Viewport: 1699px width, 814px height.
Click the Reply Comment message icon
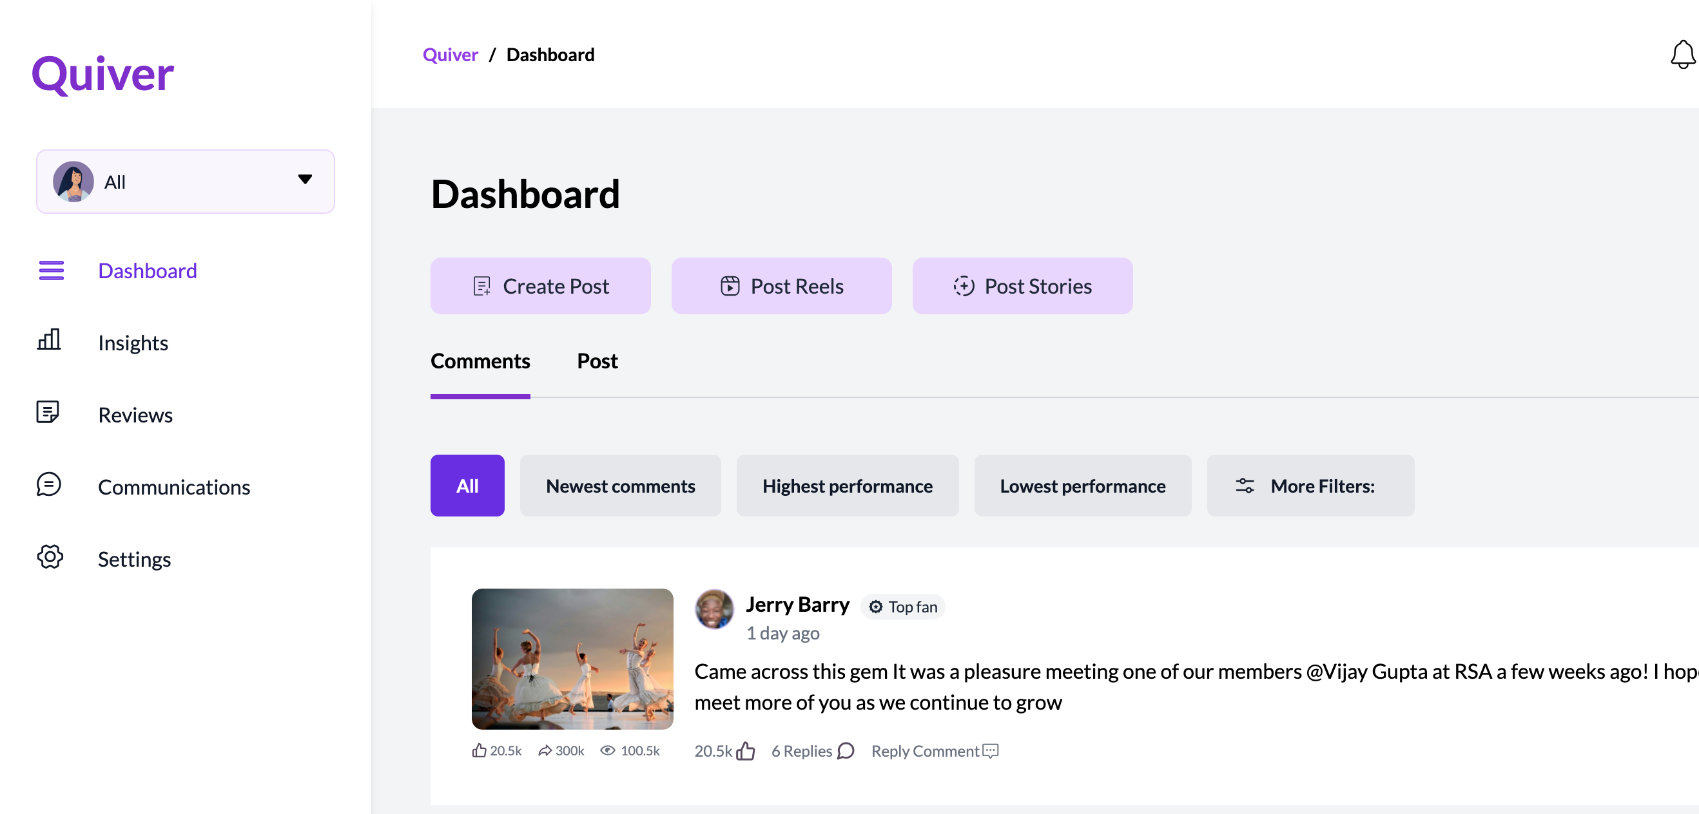(991, 751)
